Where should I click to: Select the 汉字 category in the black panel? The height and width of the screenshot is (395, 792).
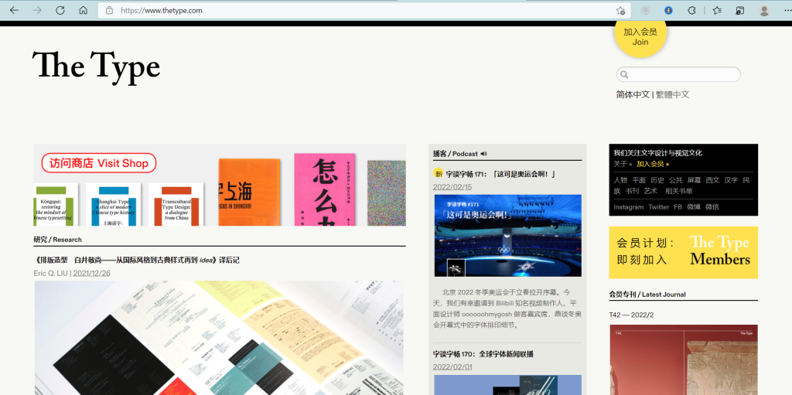click(x=731, y=180)
